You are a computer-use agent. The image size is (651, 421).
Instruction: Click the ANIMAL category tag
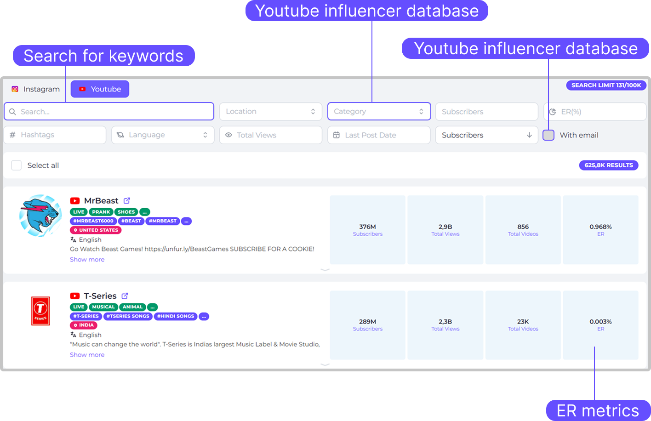[x=133, y=307]
